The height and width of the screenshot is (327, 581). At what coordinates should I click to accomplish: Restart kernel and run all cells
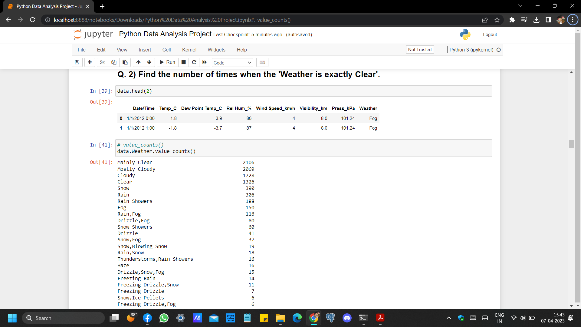coord(205,62)
